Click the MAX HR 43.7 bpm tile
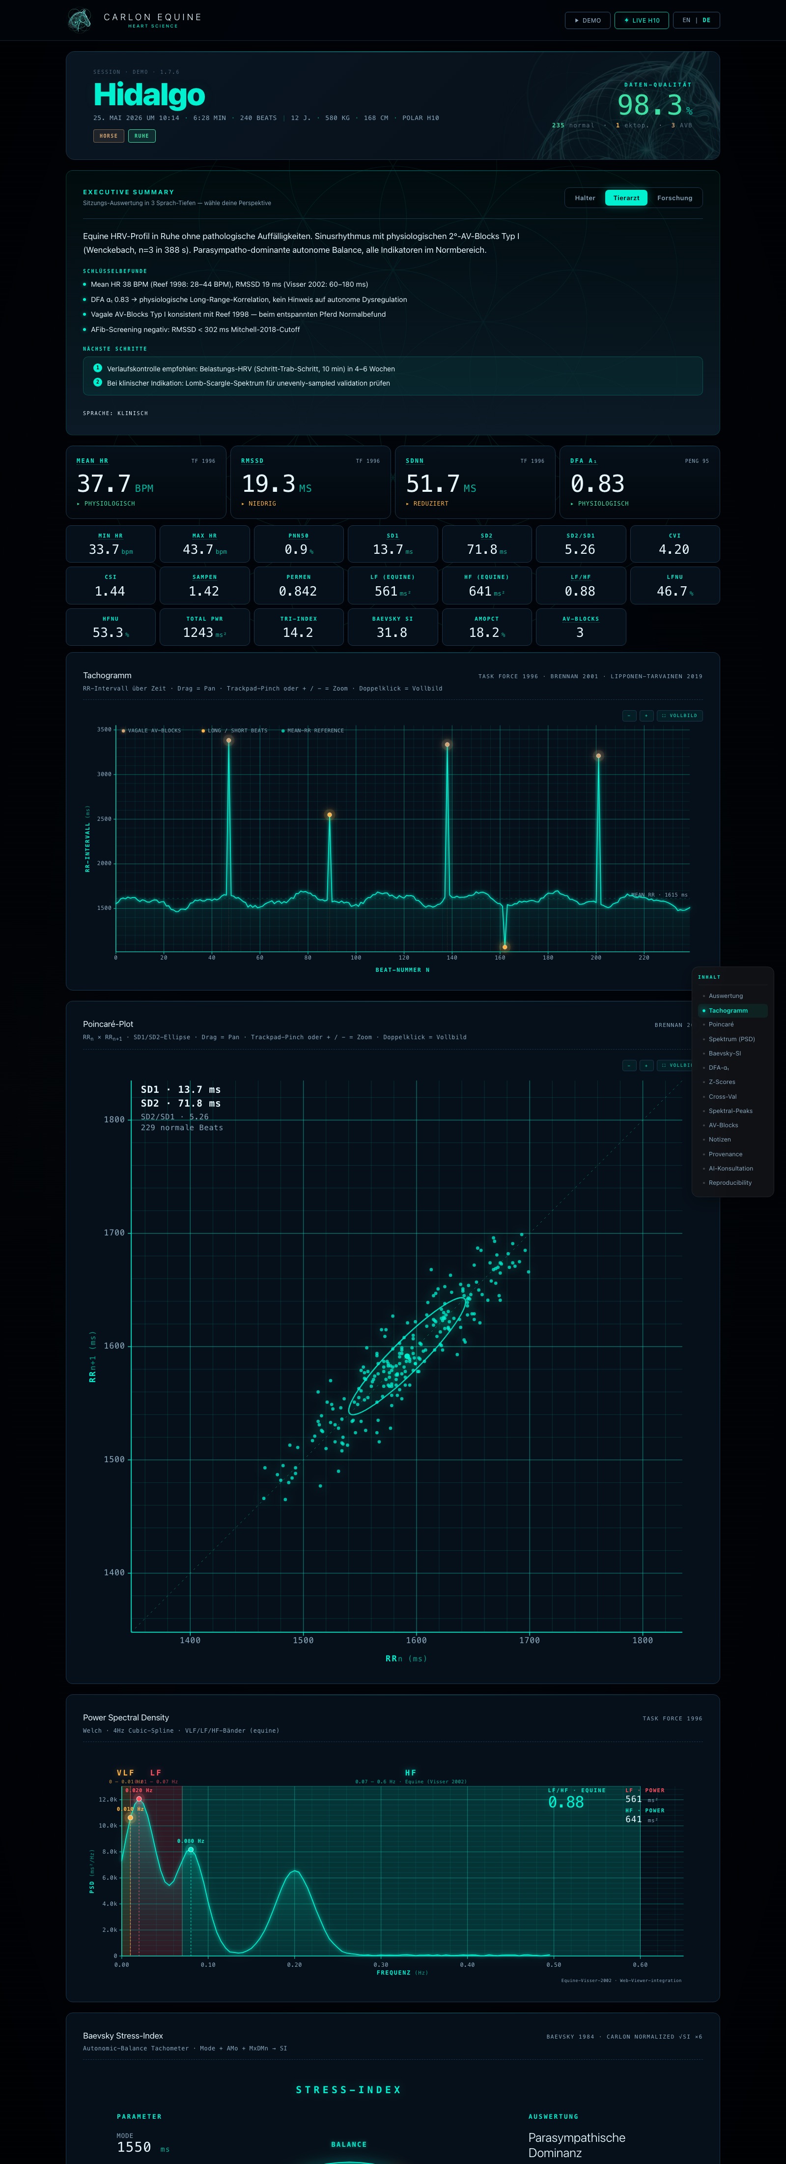Viewport: 786px width, 2164px height. pyautogui.click(x=205, y=543)
